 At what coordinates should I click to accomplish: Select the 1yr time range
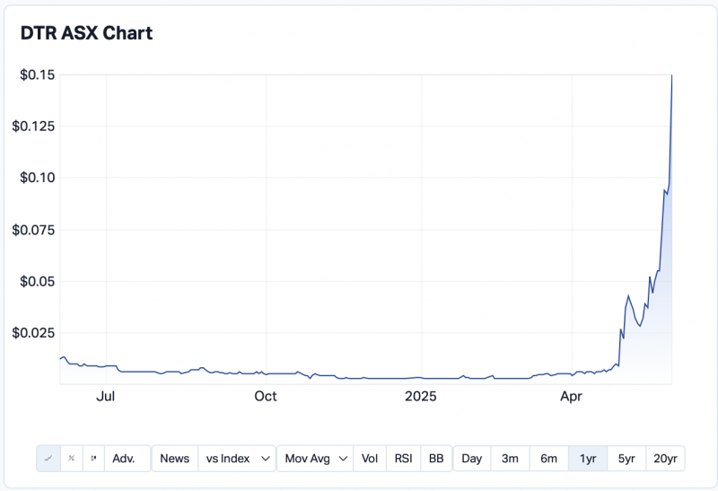coord(588,459)
